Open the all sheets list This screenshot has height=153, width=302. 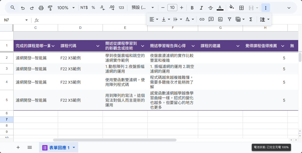[30, 147]
